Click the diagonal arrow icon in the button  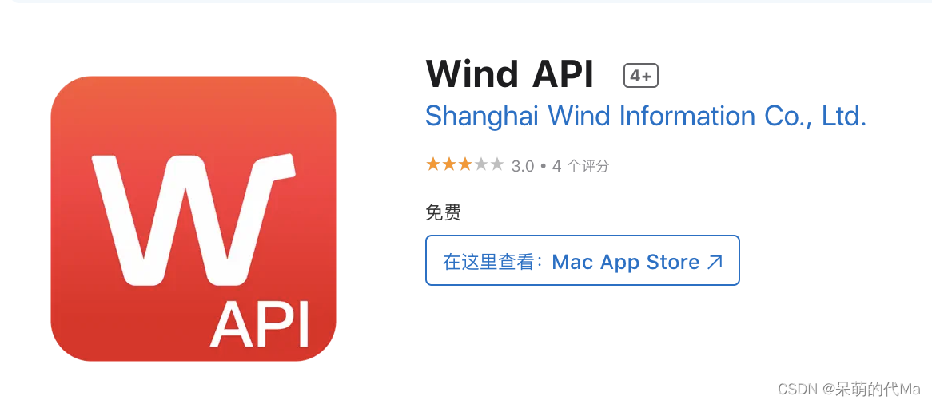tap(715, 262)
